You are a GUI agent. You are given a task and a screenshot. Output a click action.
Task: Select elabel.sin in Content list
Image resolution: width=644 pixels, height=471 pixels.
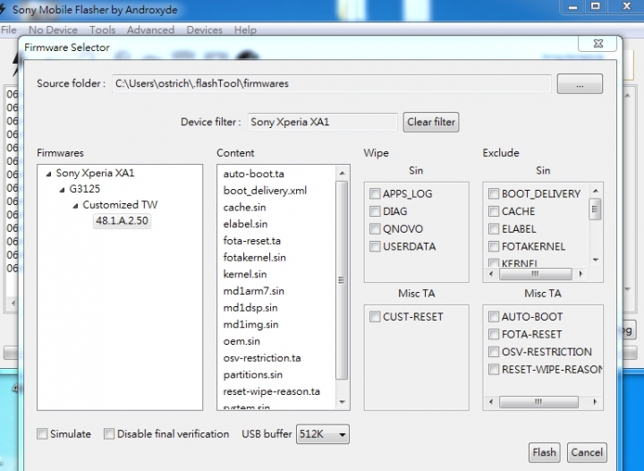(245, 225)
